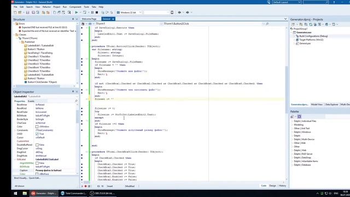This screenshot has height=197, width=350.
Task: Click the navigate Forward arrow icon
Action: [188, 13]
